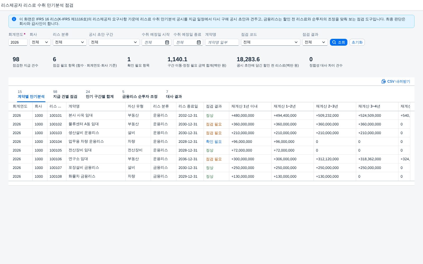Viewport: 423px width, 264px height.
Task: Click the '연구소 임대' contract name
Action: 78,159
